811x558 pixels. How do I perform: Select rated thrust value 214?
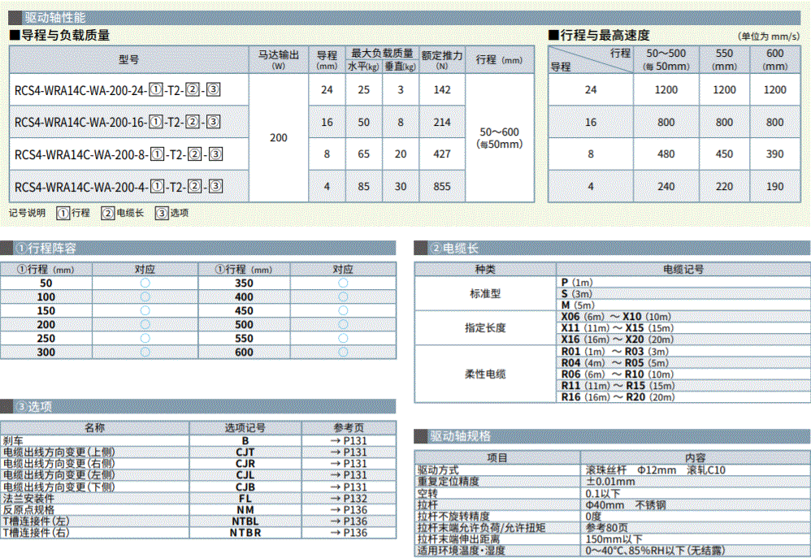(442, 122)
